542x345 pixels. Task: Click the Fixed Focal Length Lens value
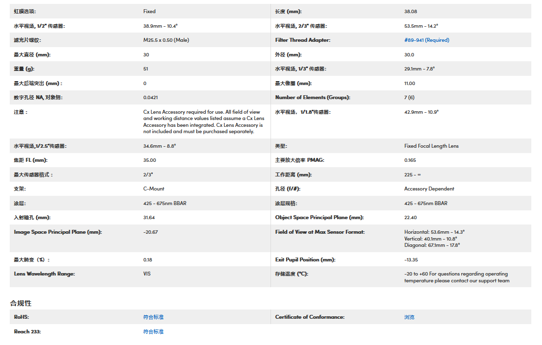click(x=431, y=146)
